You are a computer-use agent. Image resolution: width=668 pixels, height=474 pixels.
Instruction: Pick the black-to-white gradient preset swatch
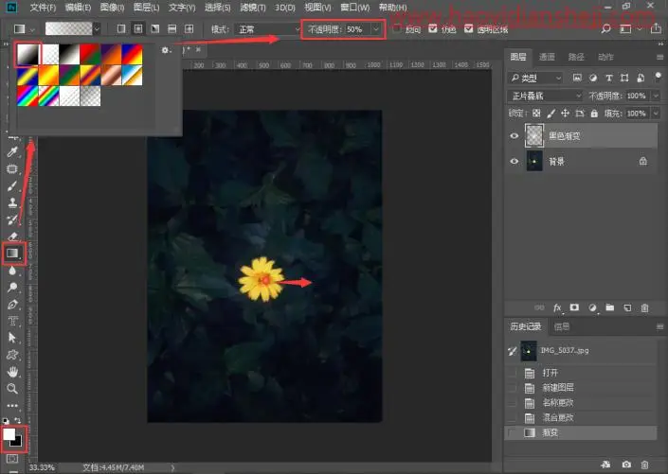click(69, 54)
